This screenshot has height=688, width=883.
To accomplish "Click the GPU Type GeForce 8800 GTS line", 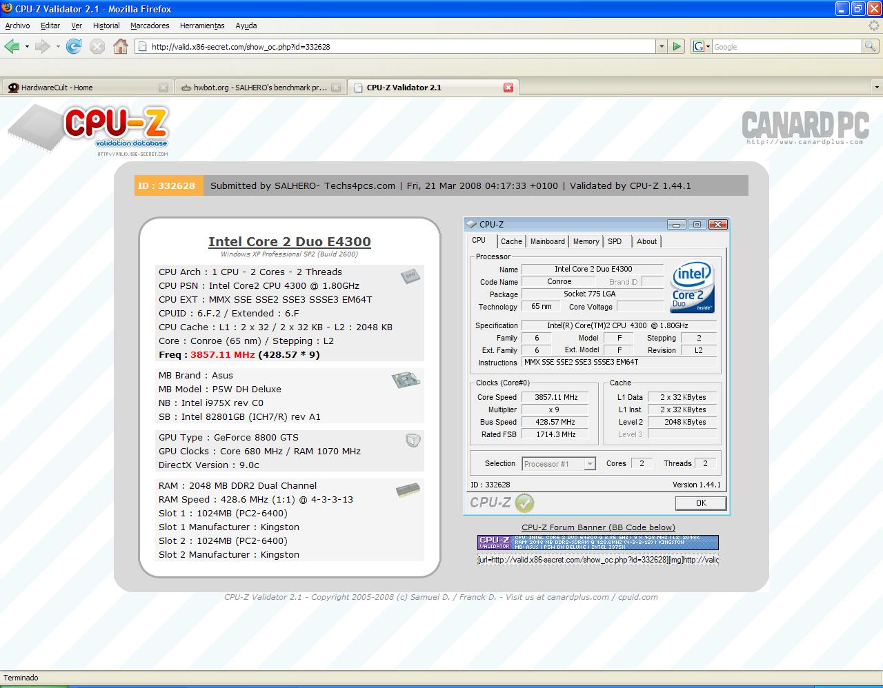I will pos(228,437).
